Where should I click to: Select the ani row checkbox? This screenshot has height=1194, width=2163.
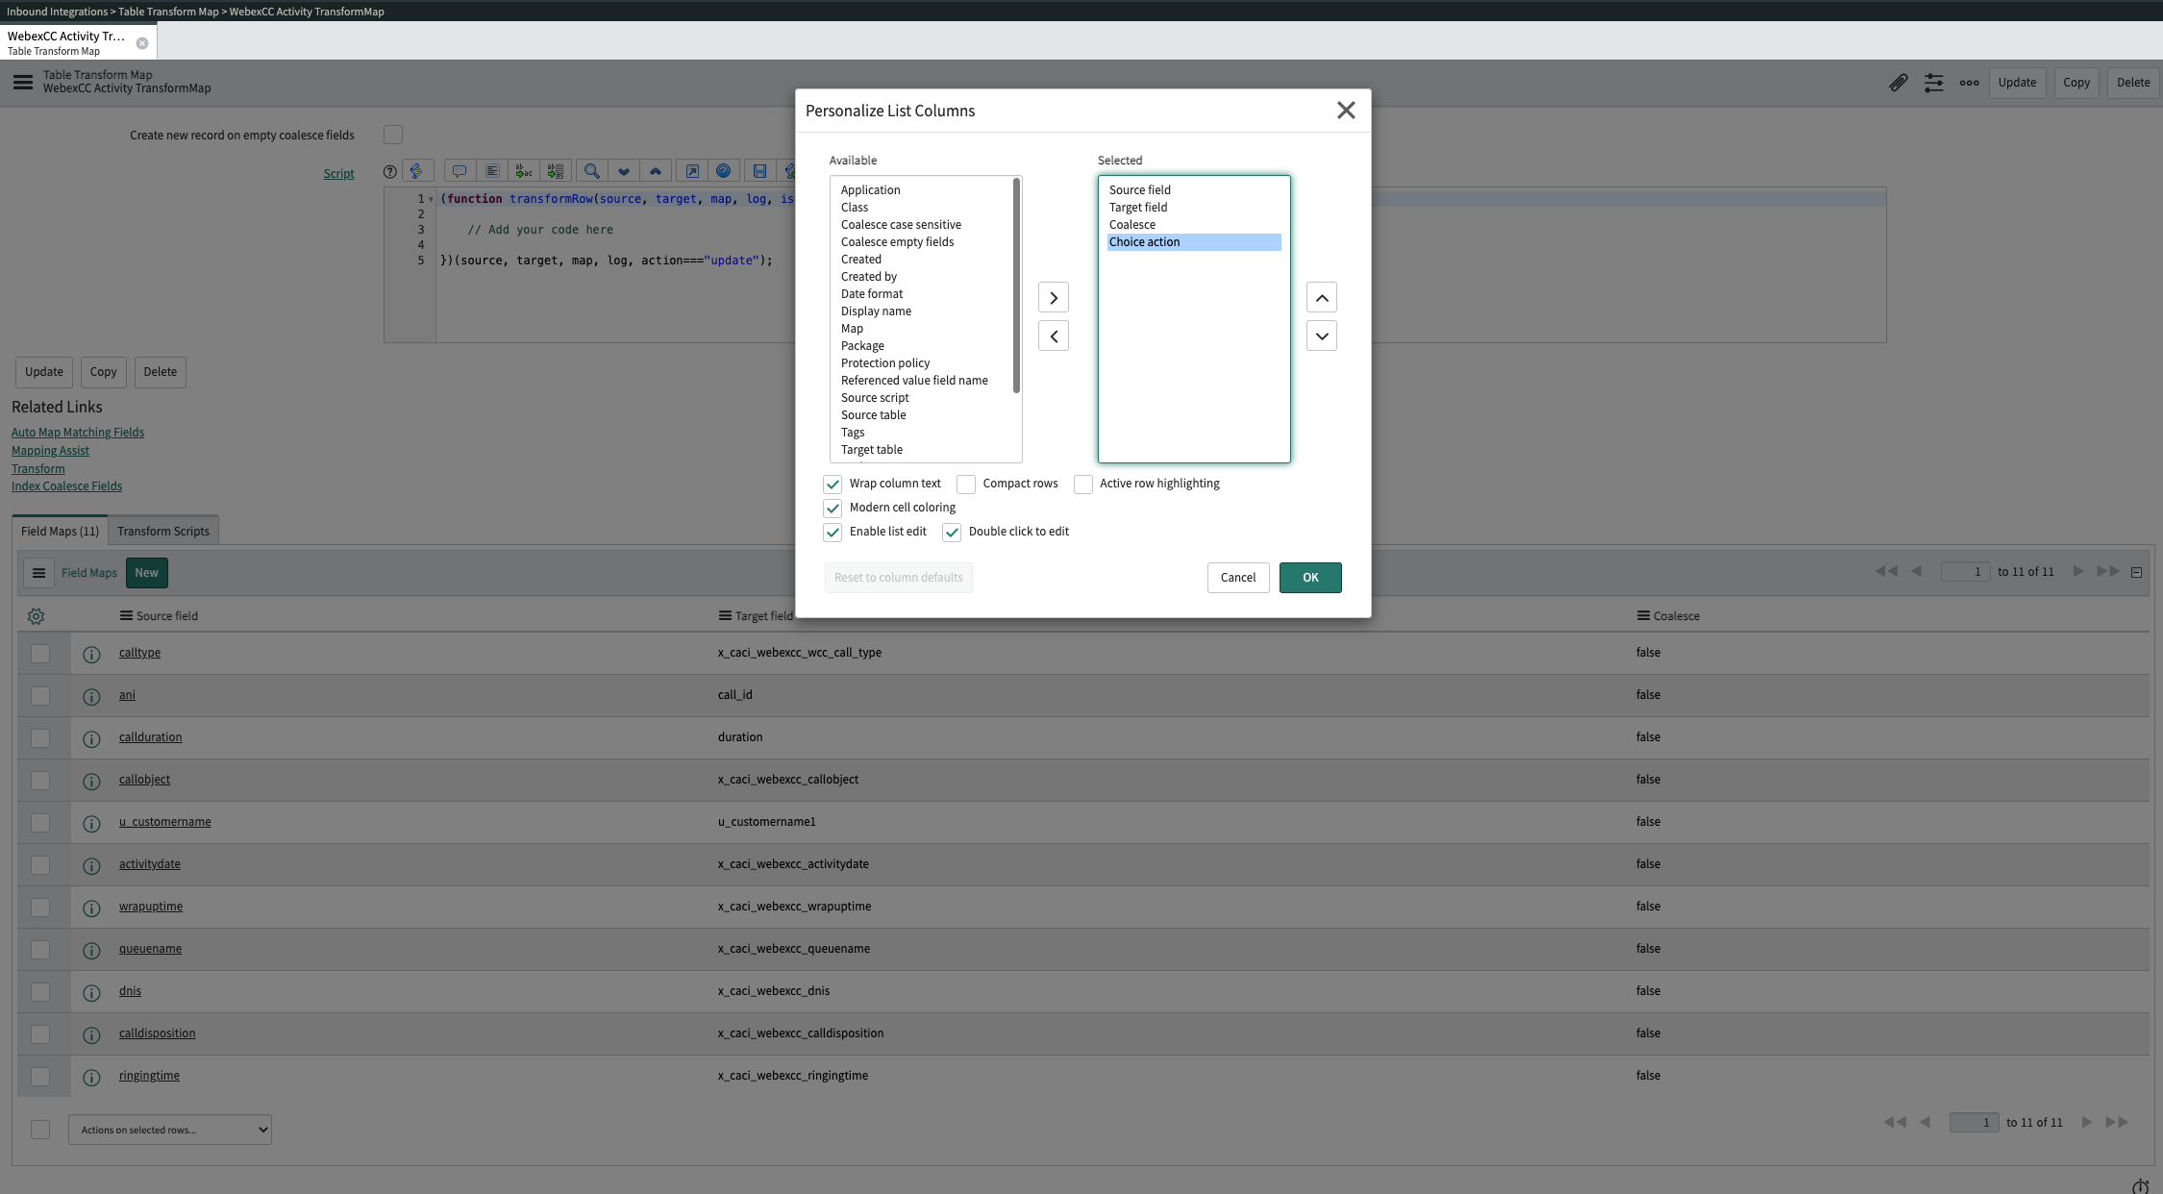click(40, 695)
